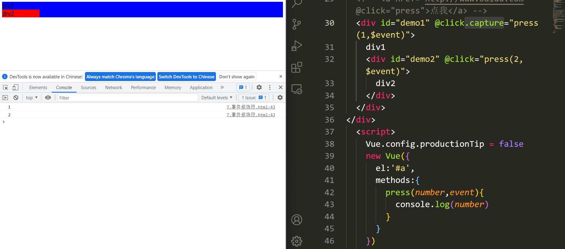Screen dimensions: 565x249
Task: Close the DevTools panel
Action: coord(281,87)
